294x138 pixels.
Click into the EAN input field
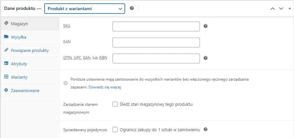(156, 42)
